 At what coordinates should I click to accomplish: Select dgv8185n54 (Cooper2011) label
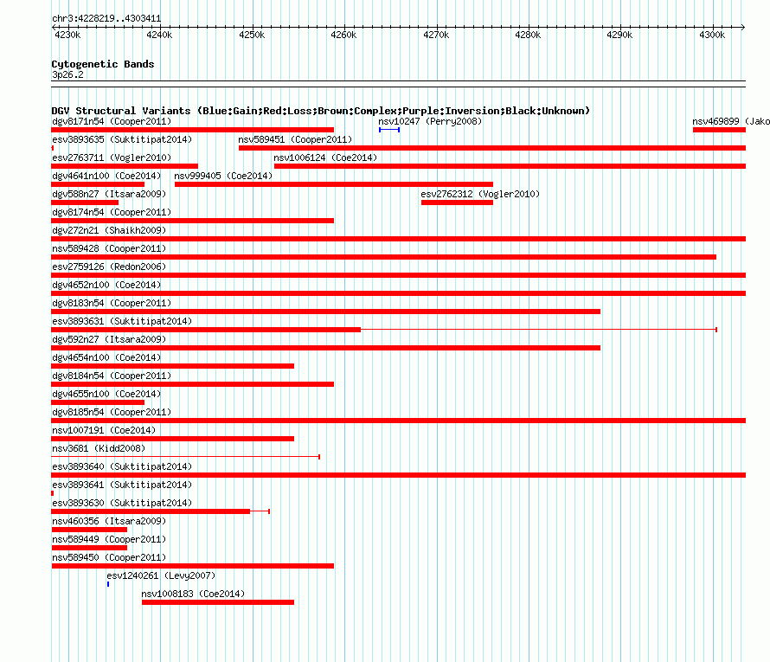pos(112,412)
